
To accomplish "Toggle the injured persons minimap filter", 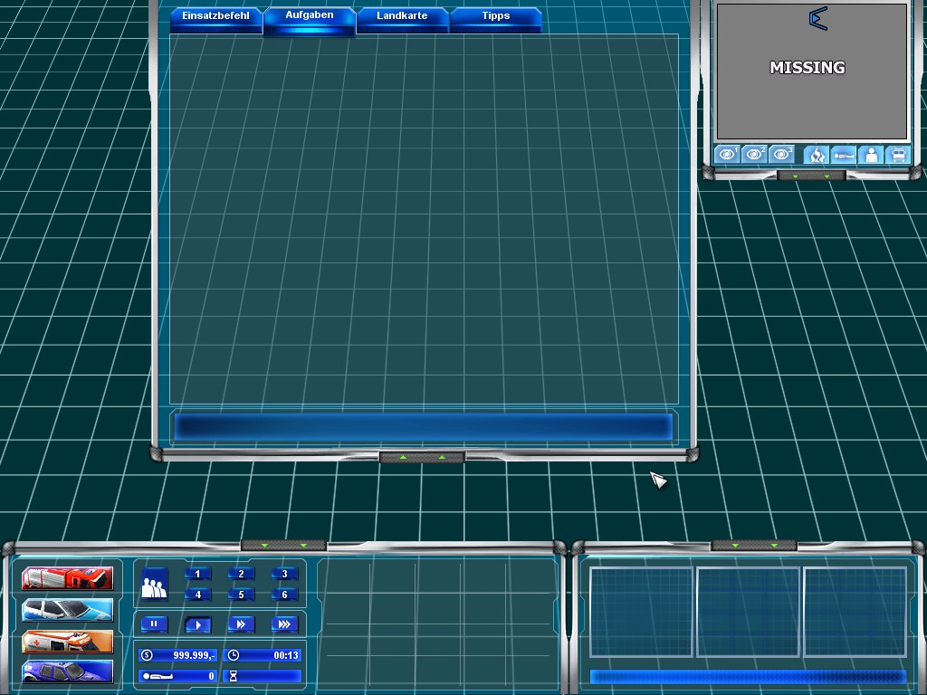I will (844, 155).
